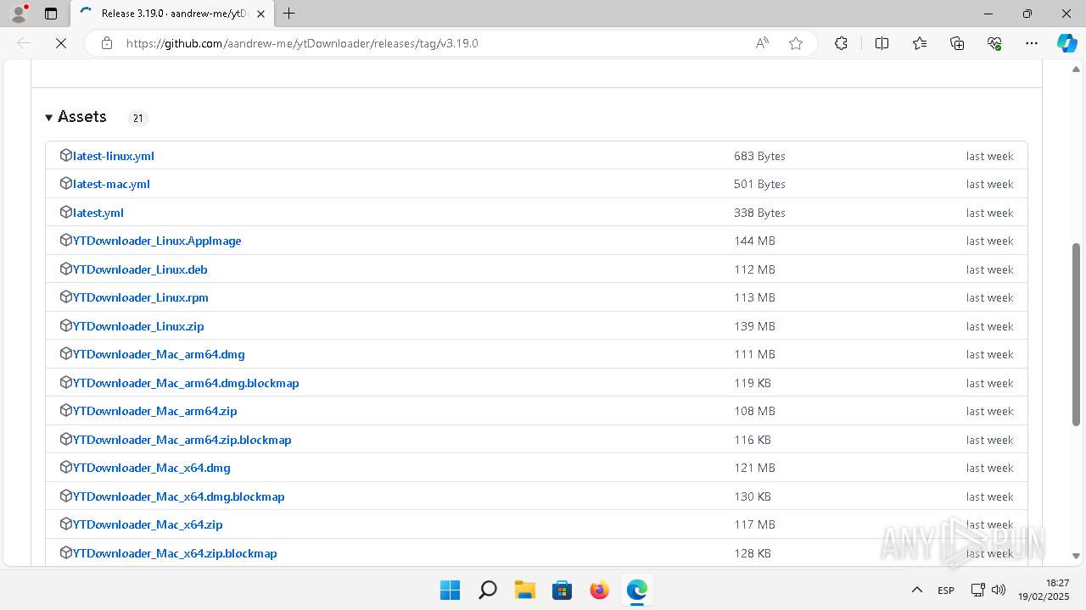1086x610 pixels.
Task: Open the Collections icon
Action: 957,43
